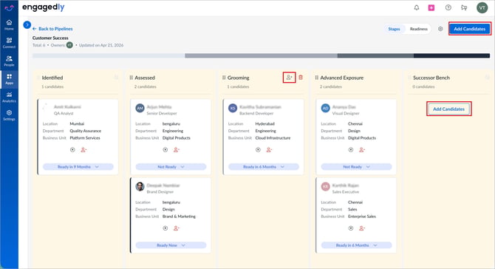
Task: Click the circle target icon on Senior Developer card
Action: coord(165,150)
